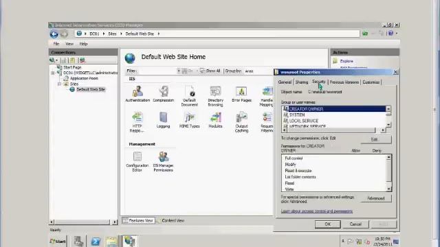Switch to Previous Versions tab
Image resolution: width=440 pixels, height=247 pixels.
[x=344, y=82]
